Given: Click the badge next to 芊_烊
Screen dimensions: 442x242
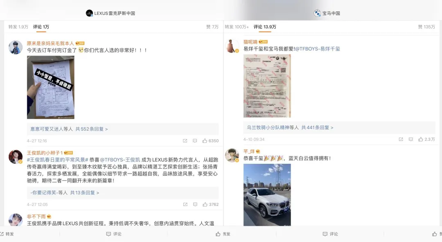Looking at the screenshot, I should coord(258,152).
